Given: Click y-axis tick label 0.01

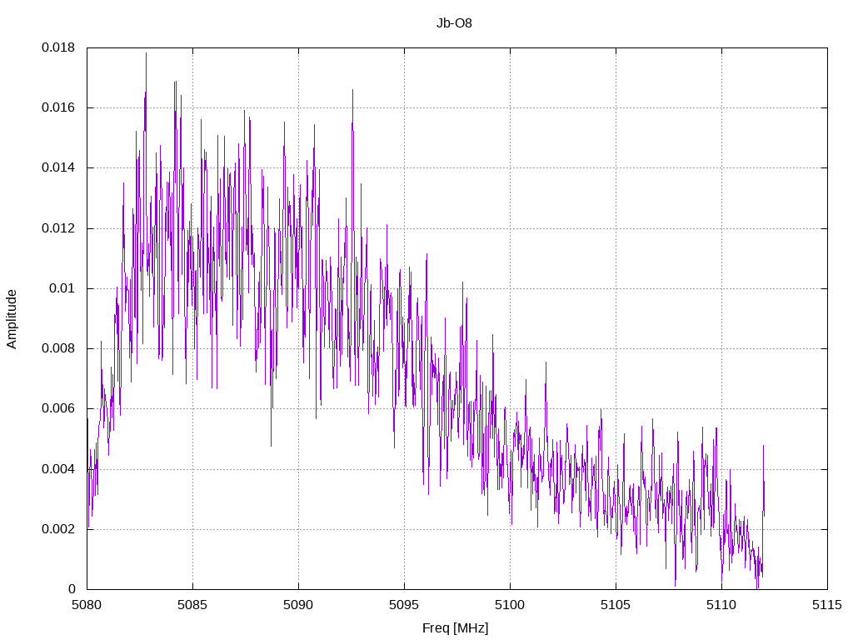Looking at the screenshot, I should coord(62,288).
